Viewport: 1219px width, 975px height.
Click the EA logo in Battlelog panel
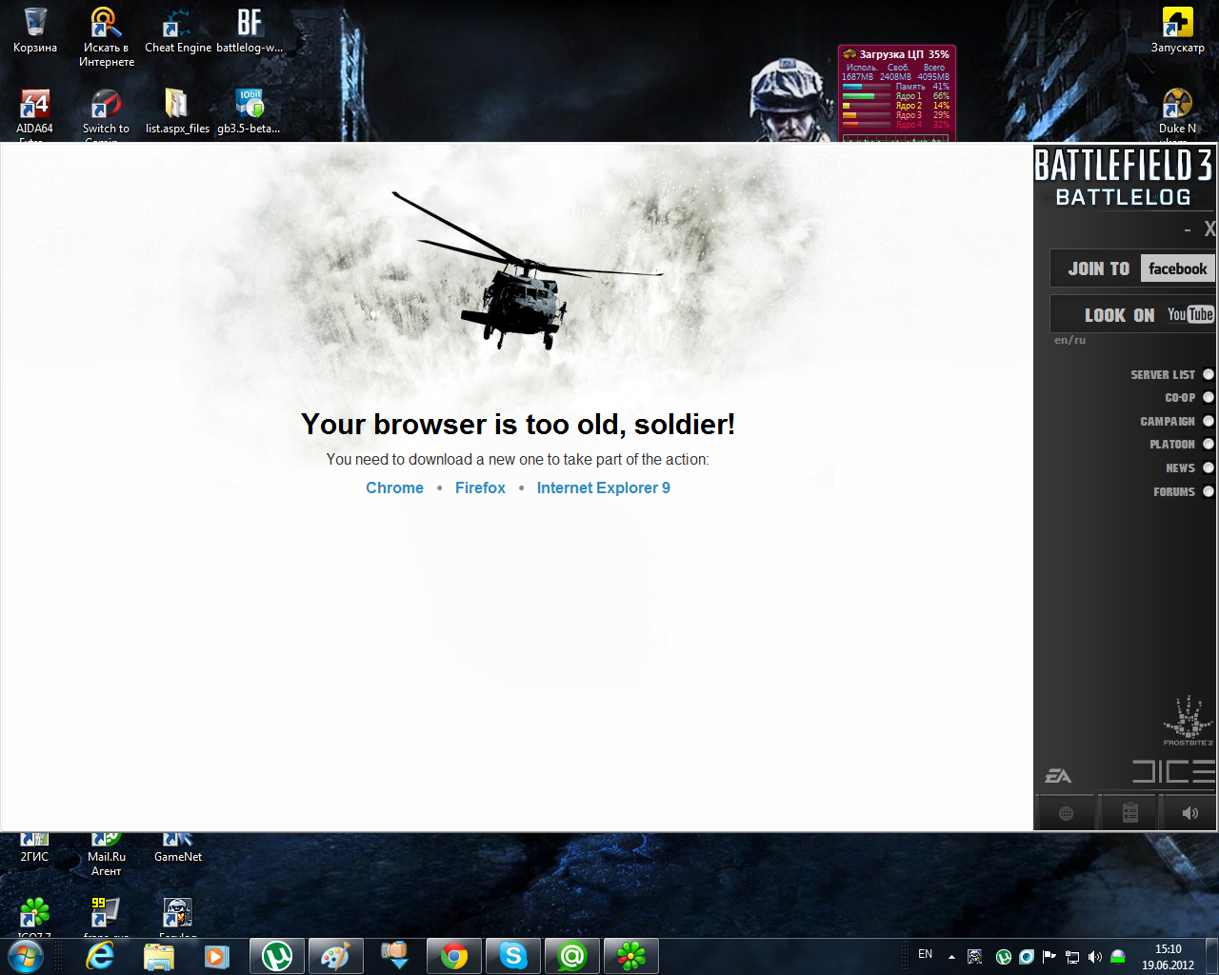[x=1058, y=776]
